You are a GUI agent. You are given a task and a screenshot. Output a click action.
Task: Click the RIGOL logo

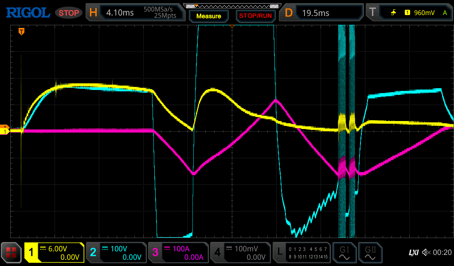27,12
